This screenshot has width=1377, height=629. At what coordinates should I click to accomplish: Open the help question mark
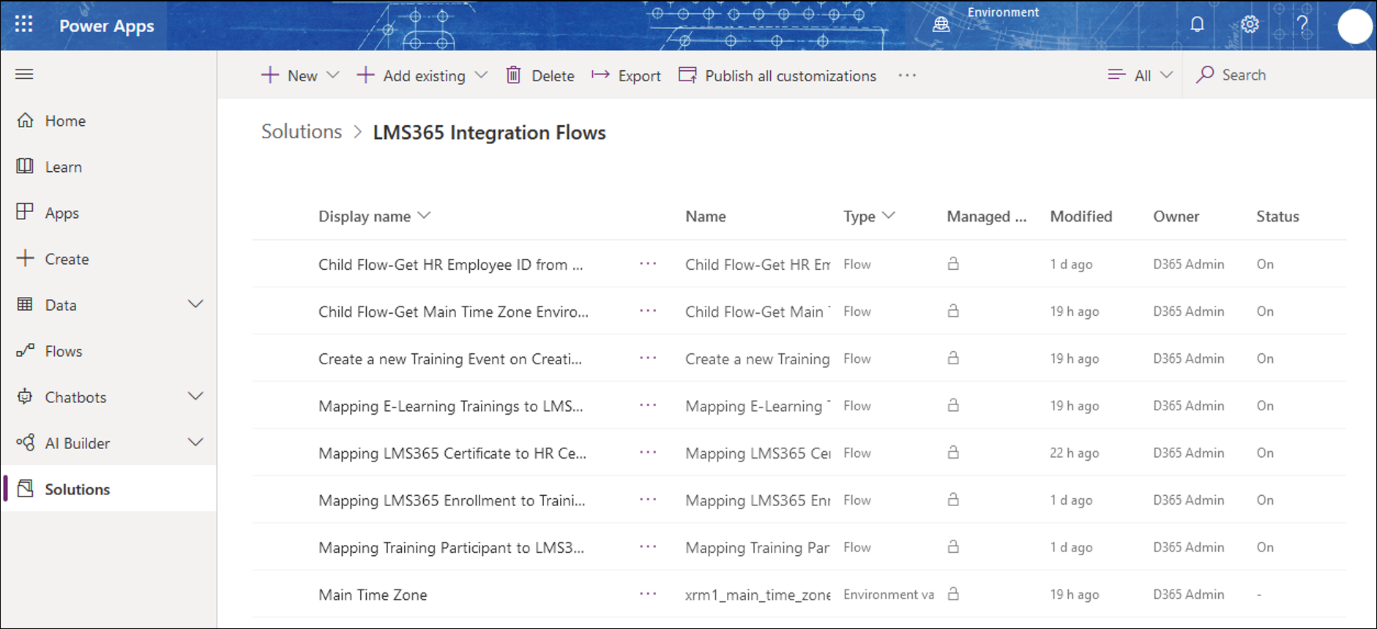click(x=1302, y=24)
